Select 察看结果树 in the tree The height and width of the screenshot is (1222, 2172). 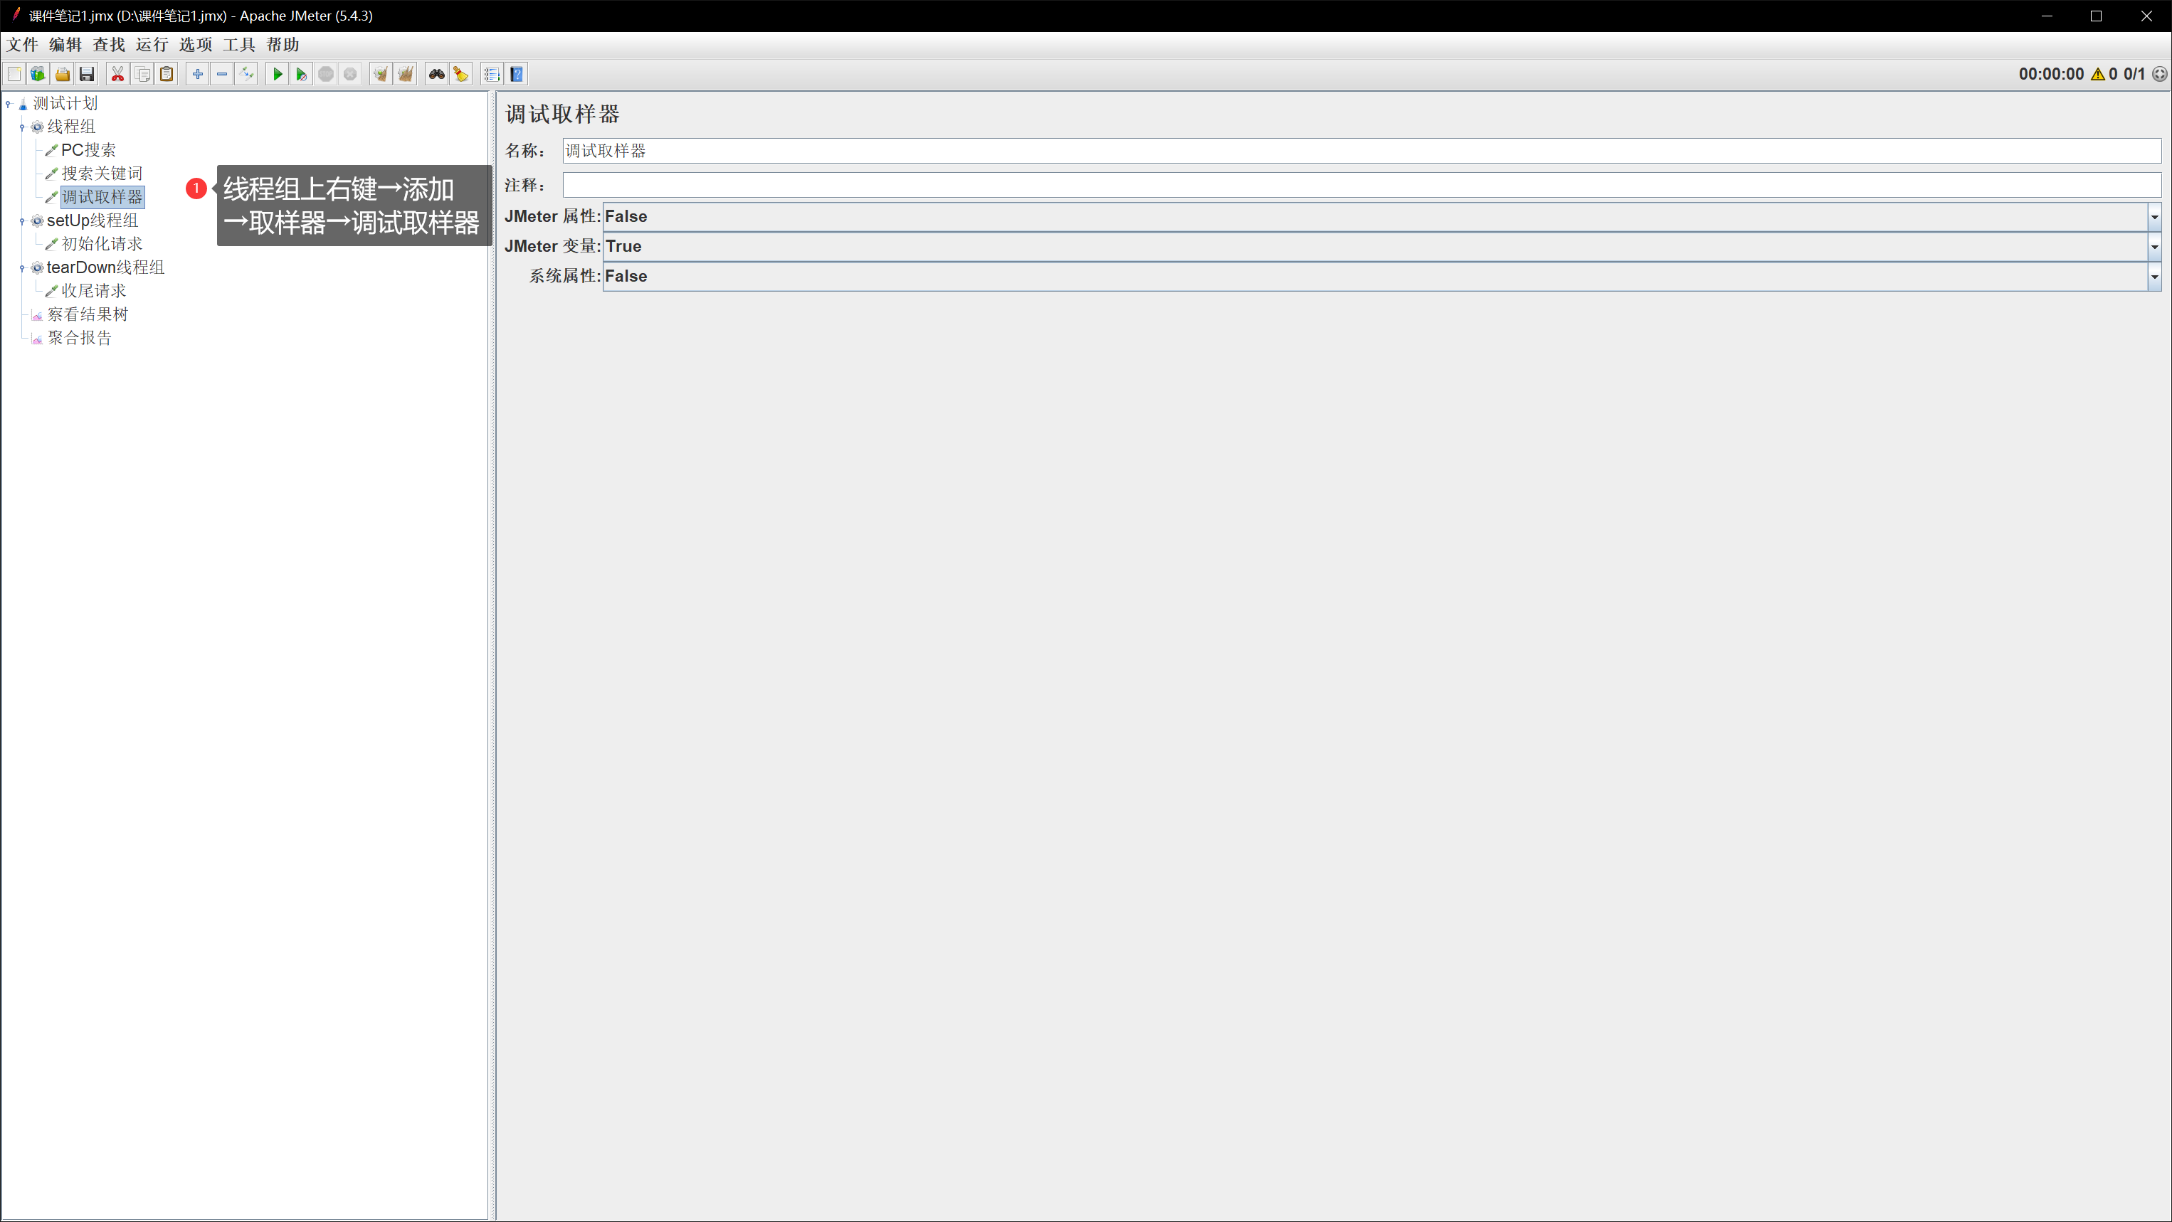(x=88, y=314)
